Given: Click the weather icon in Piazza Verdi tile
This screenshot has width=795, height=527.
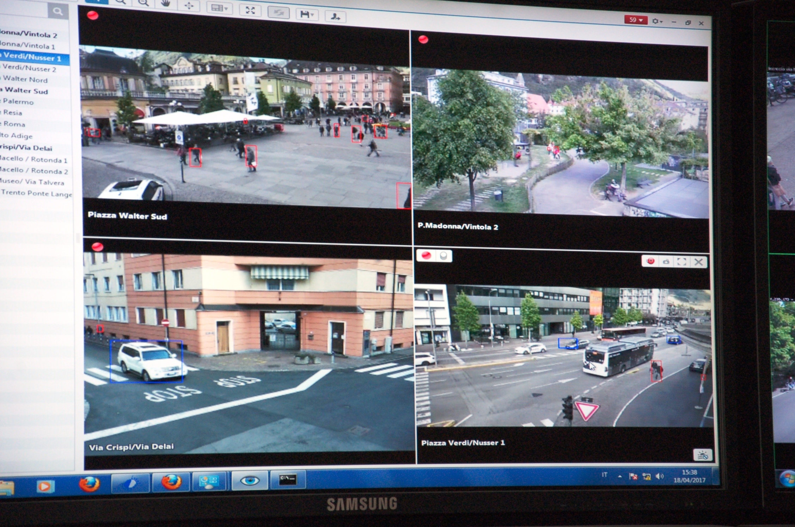Looking at the screenshot, I should point(702,455).
